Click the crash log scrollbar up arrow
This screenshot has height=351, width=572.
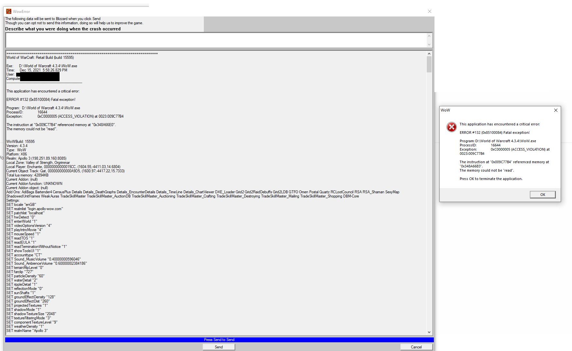[429, 54]
